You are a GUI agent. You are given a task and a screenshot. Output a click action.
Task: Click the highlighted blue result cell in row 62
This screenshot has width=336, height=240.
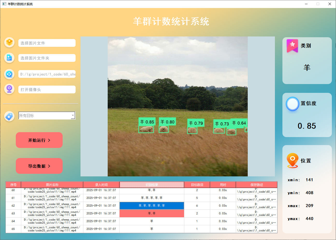(x=152, y=206)
